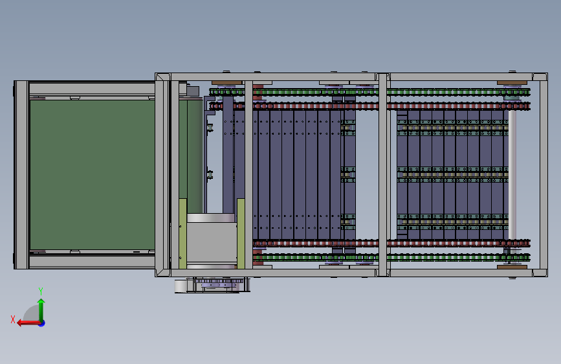Select the brown pad at top-right corner
This screenshot has width=561, height=364.
click(512, 83)
